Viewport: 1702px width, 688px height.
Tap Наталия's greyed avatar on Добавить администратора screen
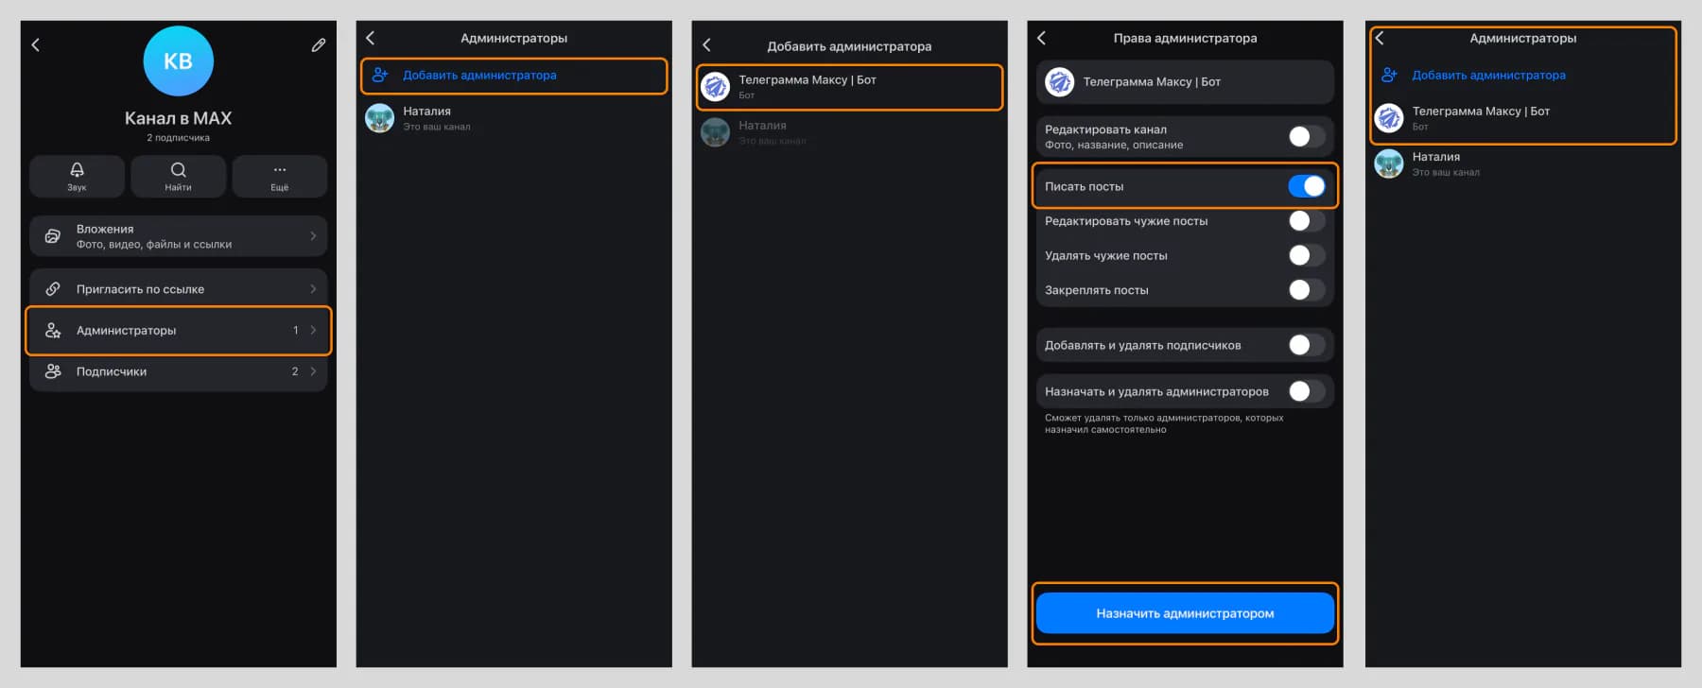coord(716,132)
